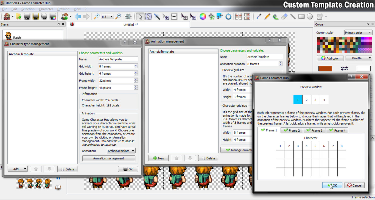Open the color wheel tool

(x=203, y=16)
